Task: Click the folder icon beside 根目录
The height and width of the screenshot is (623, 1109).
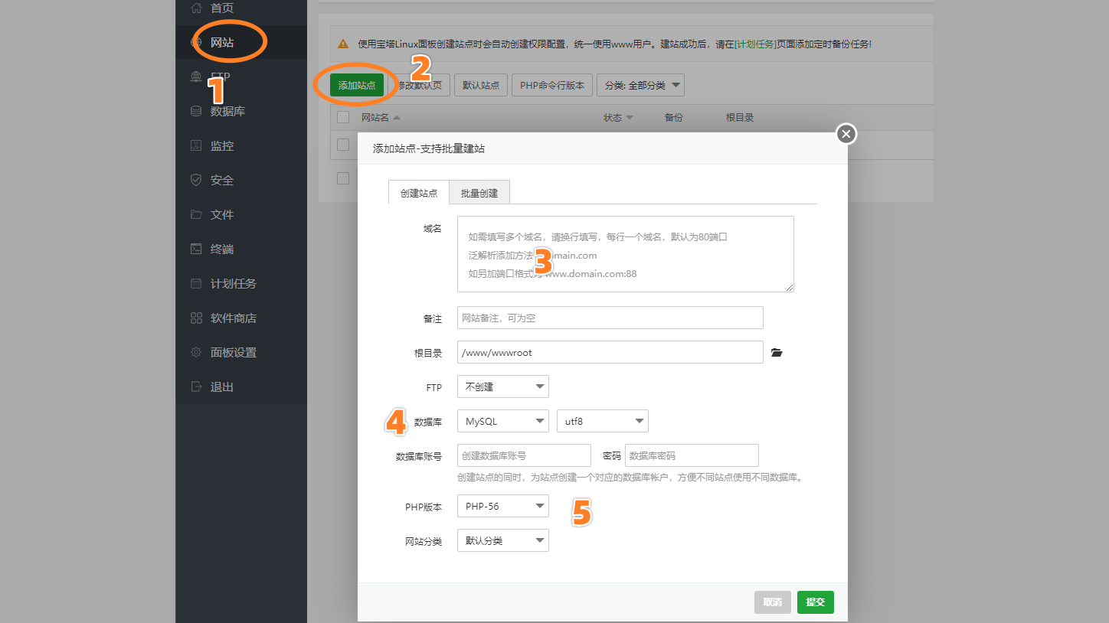Action: (x=777, y=352)
